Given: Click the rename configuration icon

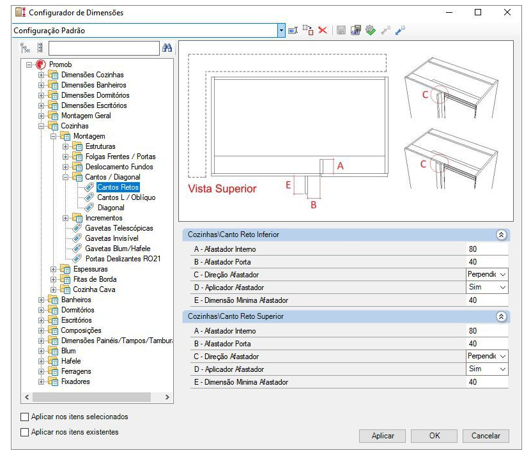Looking at the screenshot, I should 293,31.
